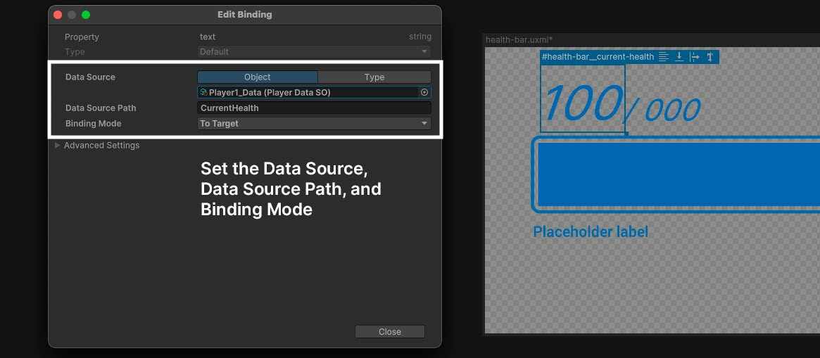Viewport: 820px width, 358px height.
Task: Expand Advanced Settings foldout
Action: click(x=58, y=146)
